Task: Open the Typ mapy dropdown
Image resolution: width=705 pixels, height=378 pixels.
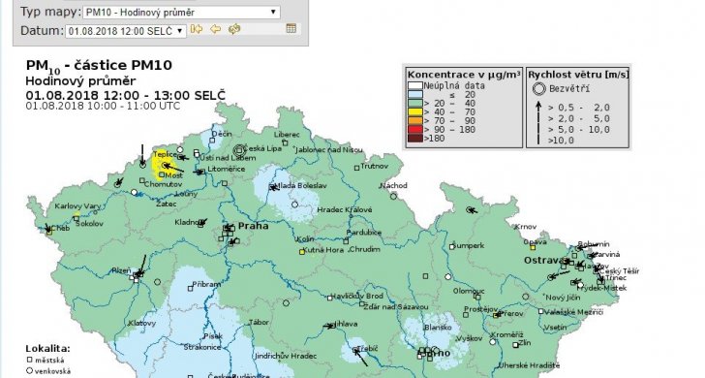Action: [x=181, y=13]
